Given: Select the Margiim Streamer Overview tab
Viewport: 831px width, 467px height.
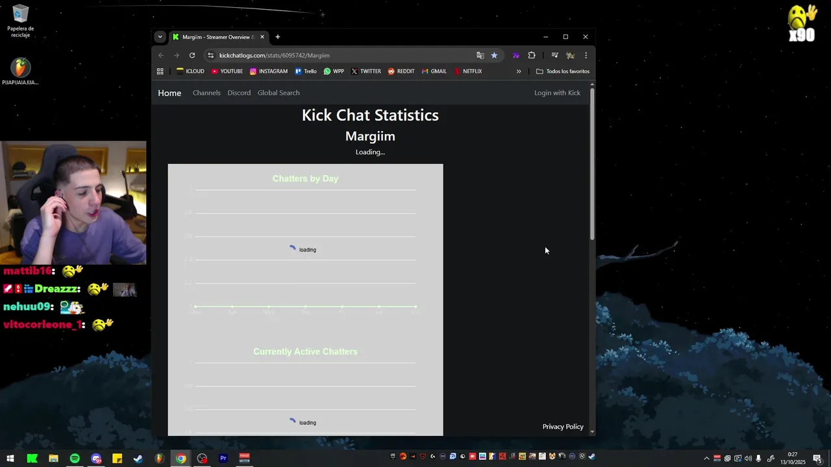Looking at the screenshot, I should point(218,37).
